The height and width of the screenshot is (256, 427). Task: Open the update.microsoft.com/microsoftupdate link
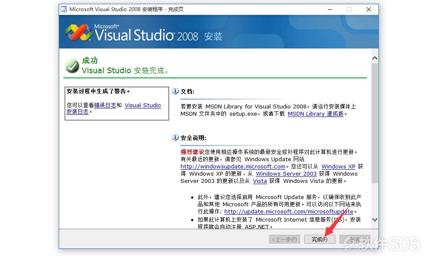coord(289,211)
